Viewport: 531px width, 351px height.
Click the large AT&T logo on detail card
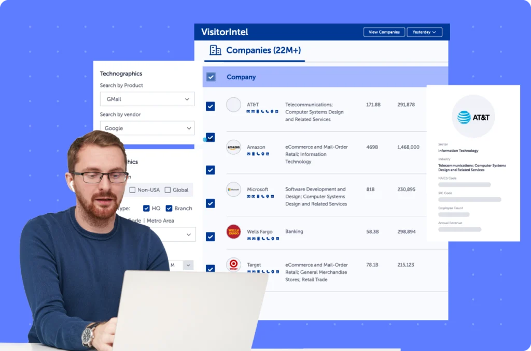point(473,117)
